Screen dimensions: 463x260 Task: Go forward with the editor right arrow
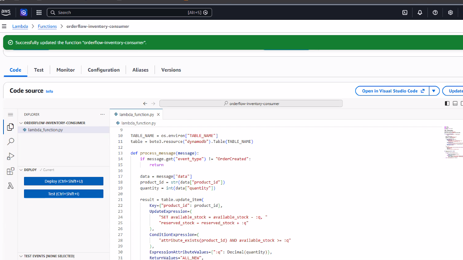pos(153,104)
